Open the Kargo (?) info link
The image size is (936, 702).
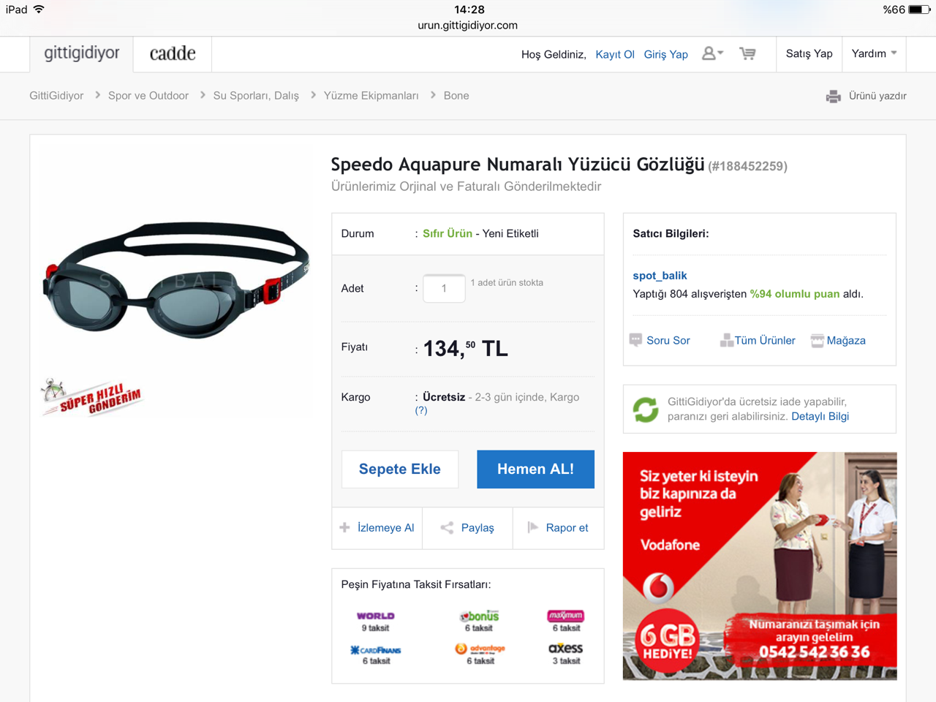click(x=421, y=410)
